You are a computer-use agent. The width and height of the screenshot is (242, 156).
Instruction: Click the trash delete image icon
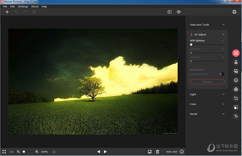(x=157, y=152)
